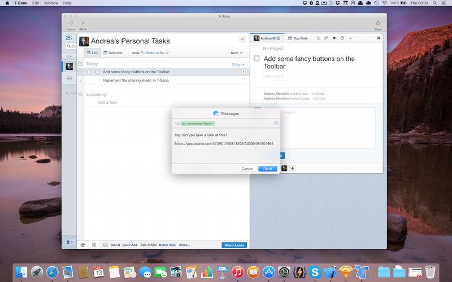Click 'Add a Task' under Upcoming
Screen dimensions: 452x282
107,103
